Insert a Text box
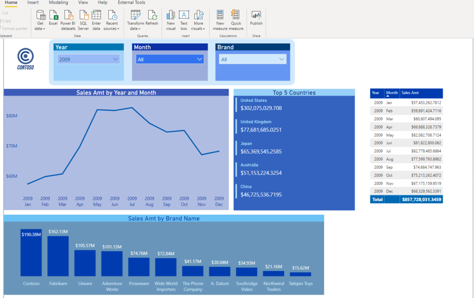 (x=183, y=19)
